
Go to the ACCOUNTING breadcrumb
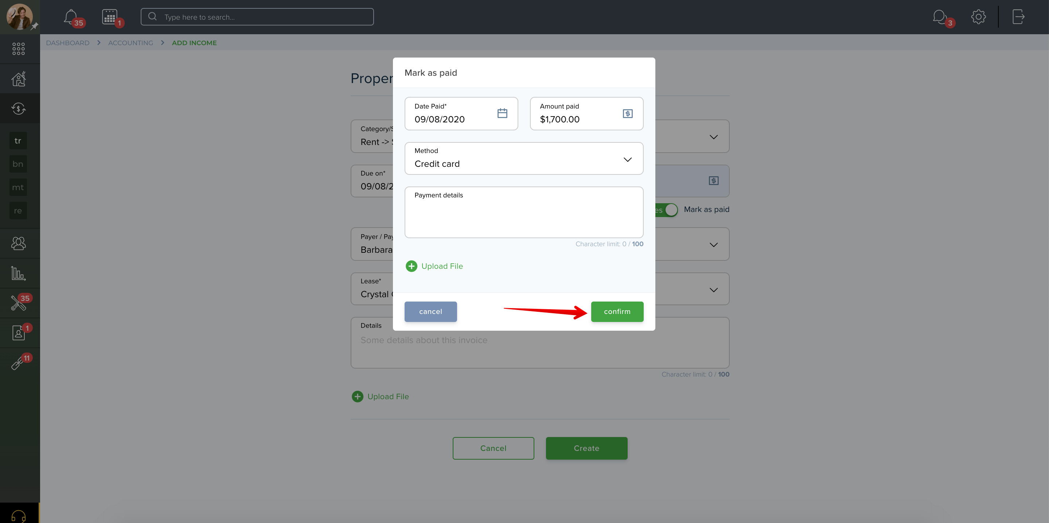131,43
